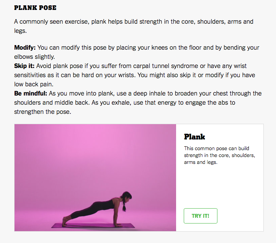Viewport: 276px width, 243px height.
Task: Click the TRY IT! button
Action: click(200, 216)
